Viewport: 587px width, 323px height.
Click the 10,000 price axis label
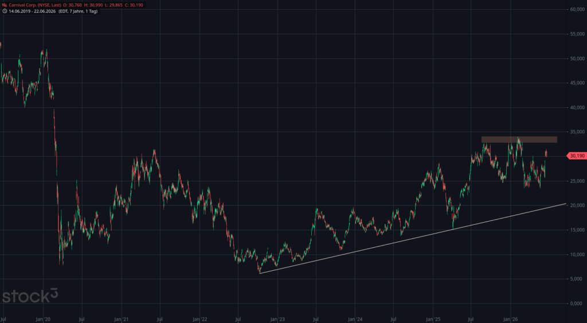click(577, 254)
